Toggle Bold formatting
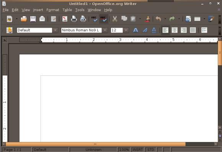 click(x=135, y=30)
